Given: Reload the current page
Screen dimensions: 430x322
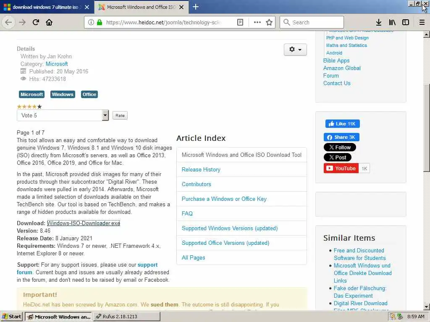Looking at the screenshot, I should tap(36, 22).
